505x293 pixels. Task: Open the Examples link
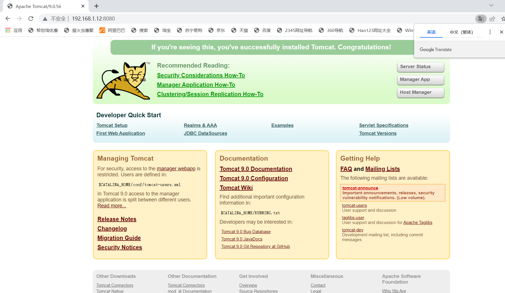tap(282, 125)
